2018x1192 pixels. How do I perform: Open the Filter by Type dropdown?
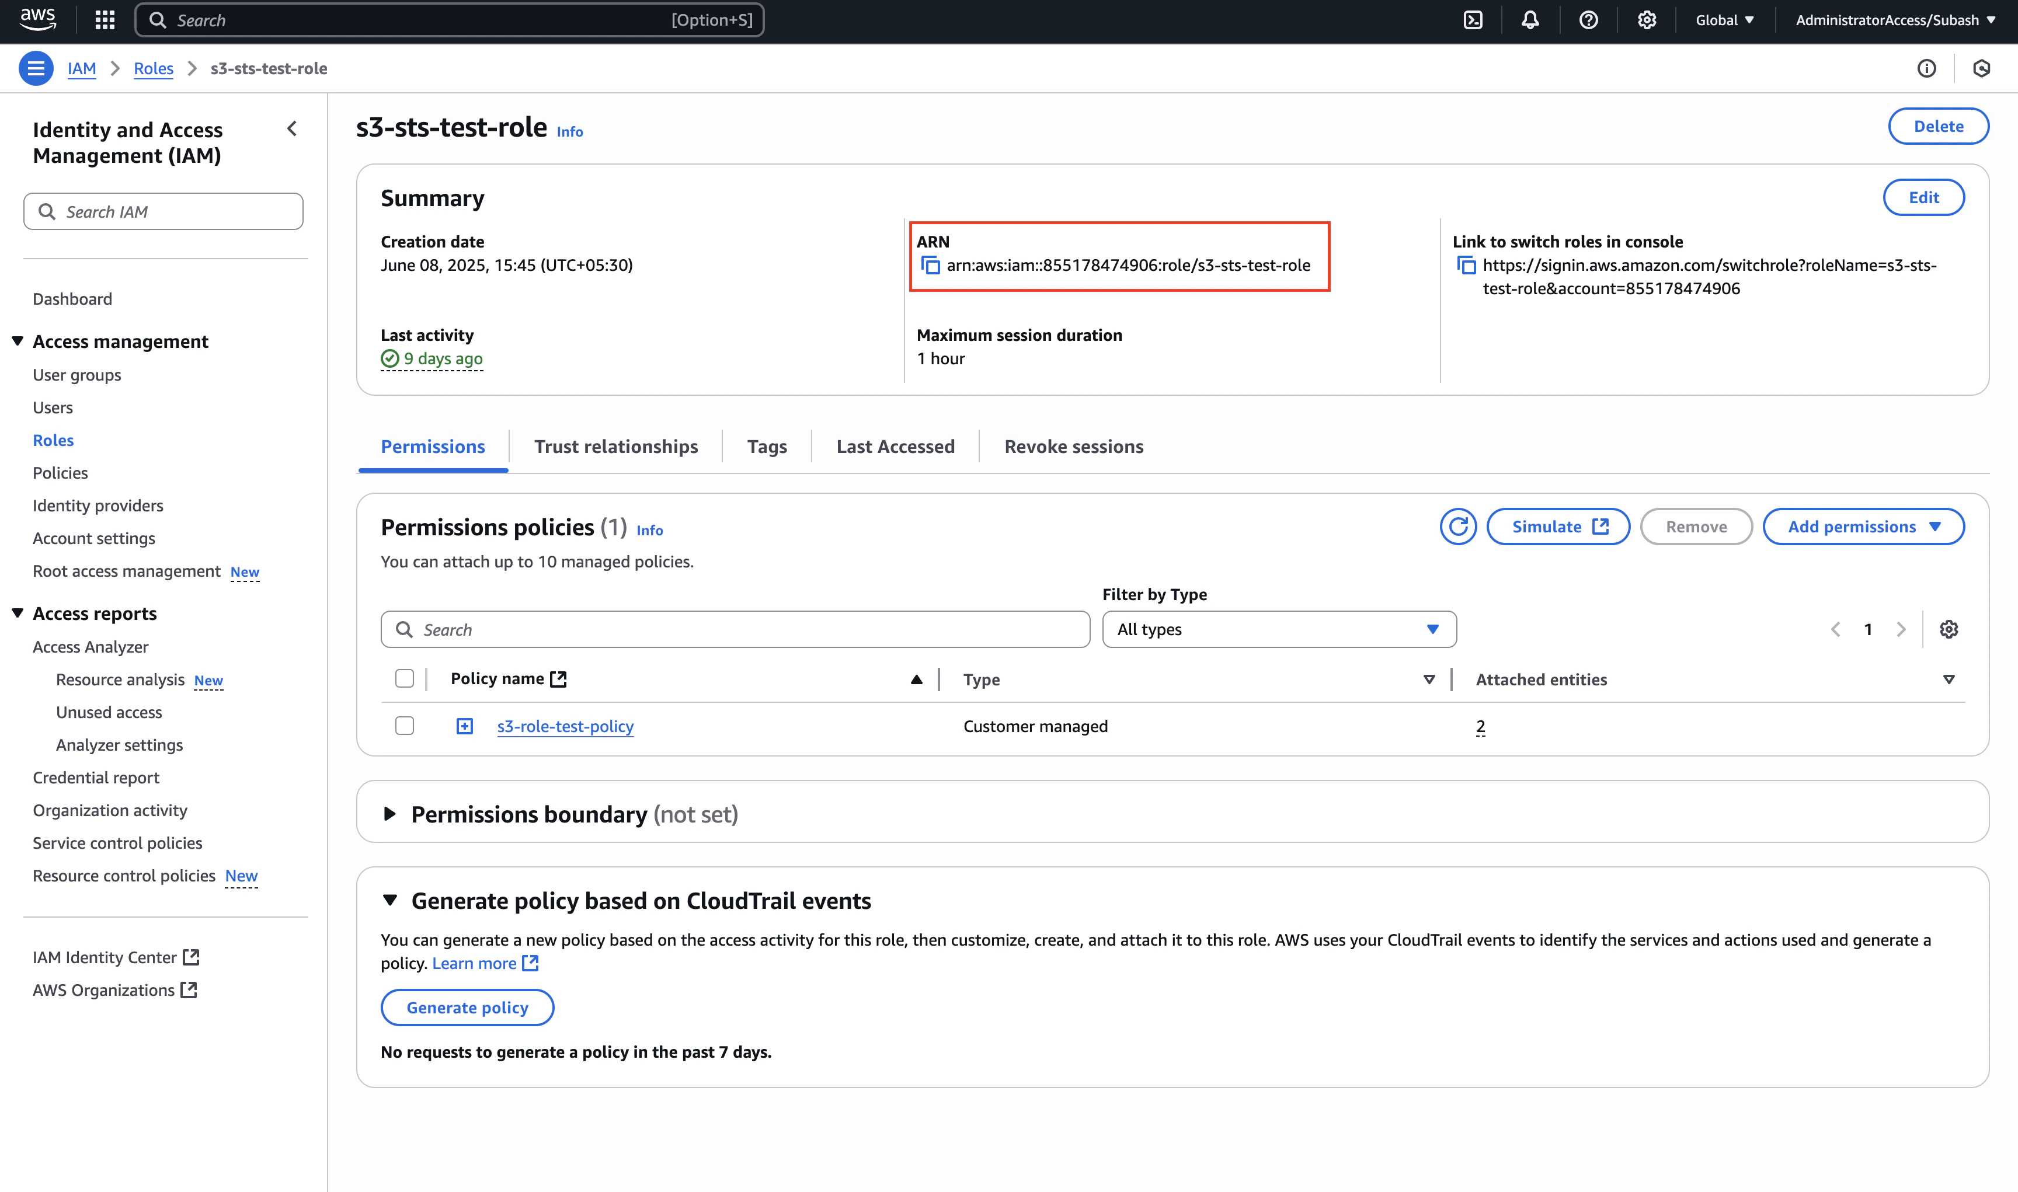coord(1279,629)
